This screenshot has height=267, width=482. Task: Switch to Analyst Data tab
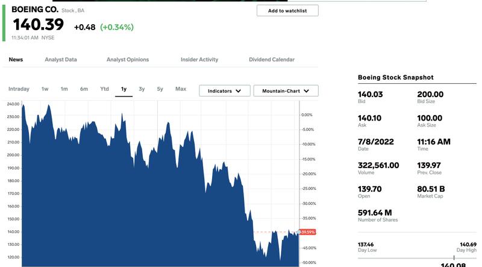[x=61, y=60]
